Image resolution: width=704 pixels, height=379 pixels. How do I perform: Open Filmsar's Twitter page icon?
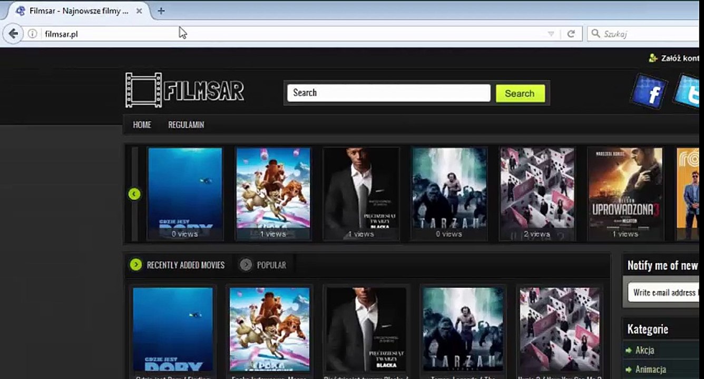pos(688,91)
